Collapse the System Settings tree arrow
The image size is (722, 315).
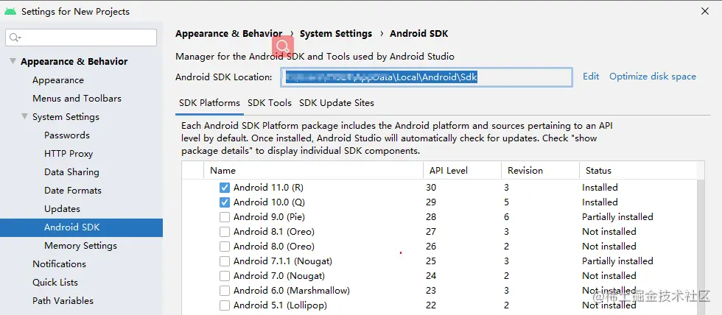[x=24, y=116]
